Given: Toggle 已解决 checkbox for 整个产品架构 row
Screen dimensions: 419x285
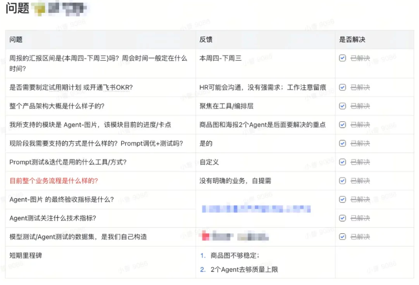Looking at the screenshot, I should [x=343, y=106].
